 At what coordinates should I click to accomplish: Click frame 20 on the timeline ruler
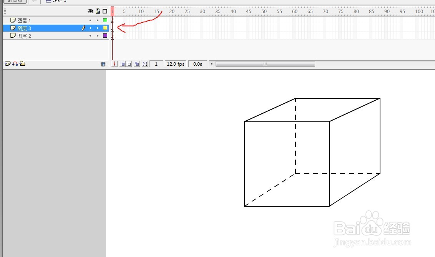[172, 12]
